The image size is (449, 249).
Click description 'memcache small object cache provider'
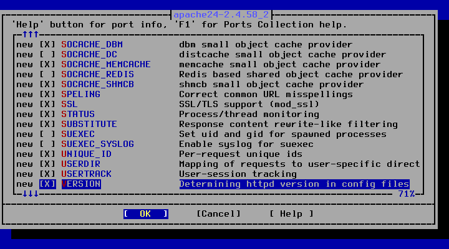(280, 65)
